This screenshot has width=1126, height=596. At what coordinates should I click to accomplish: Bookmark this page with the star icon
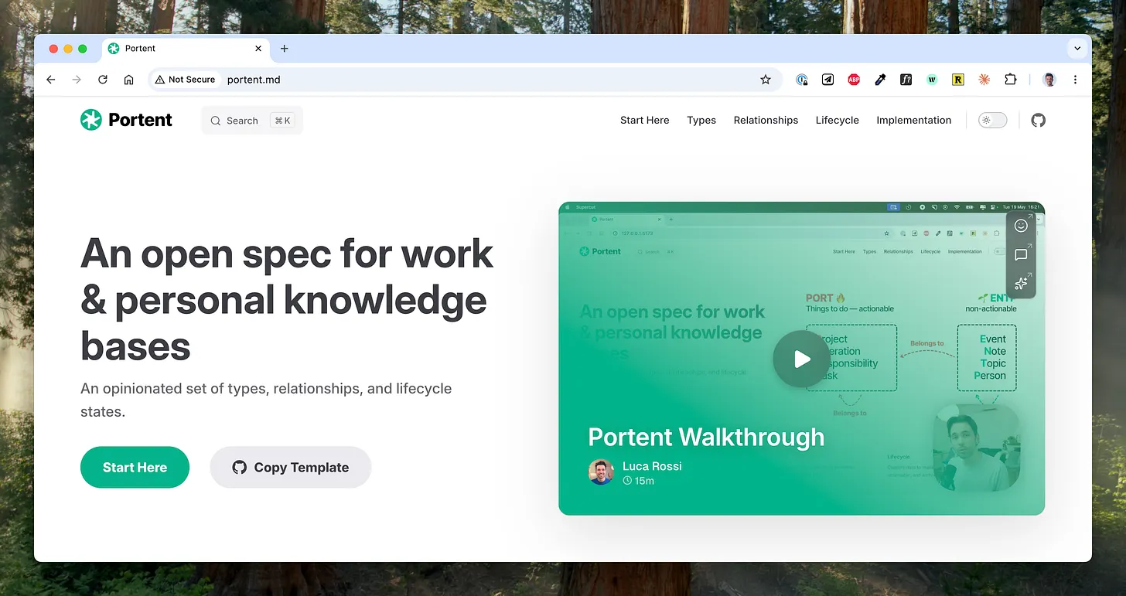tap(766, 80)
